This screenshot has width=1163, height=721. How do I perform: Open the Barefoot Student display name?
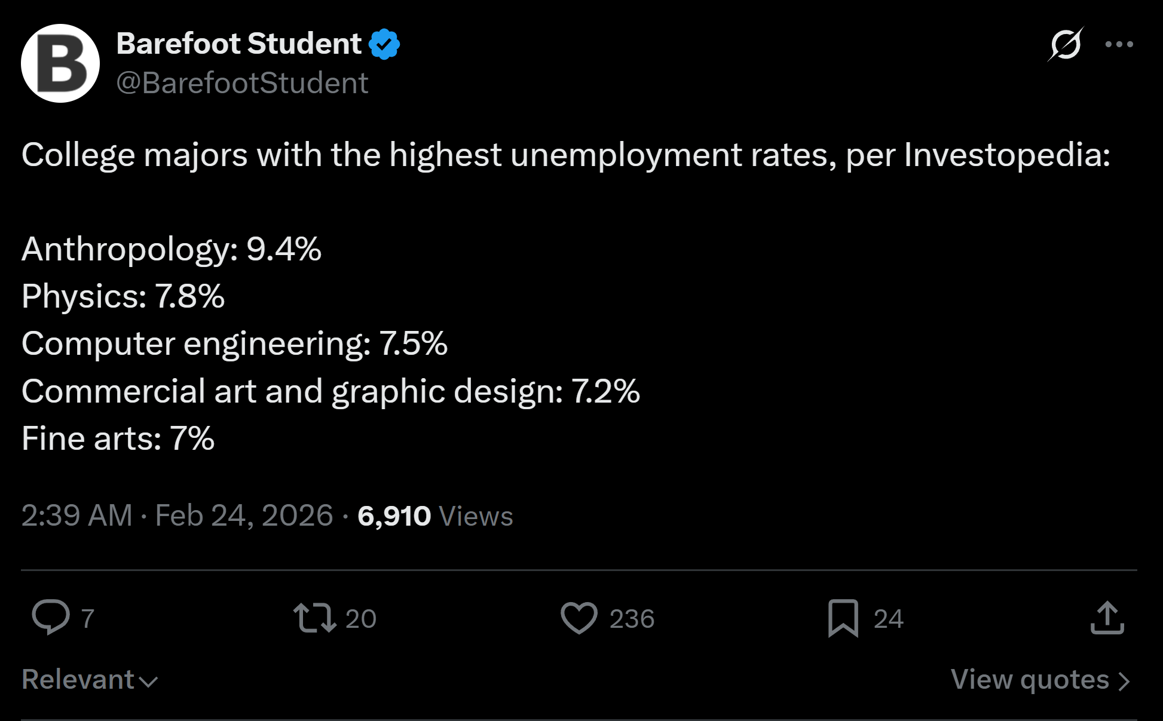(238, 44)
